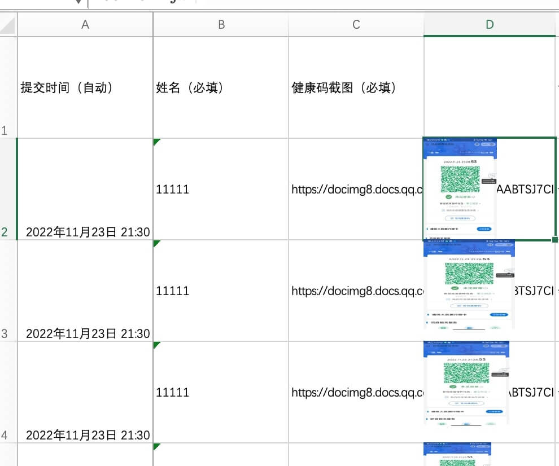Click green error indicator in B4
This screenshot has height=466, width=559.
[x=156, y=345]
